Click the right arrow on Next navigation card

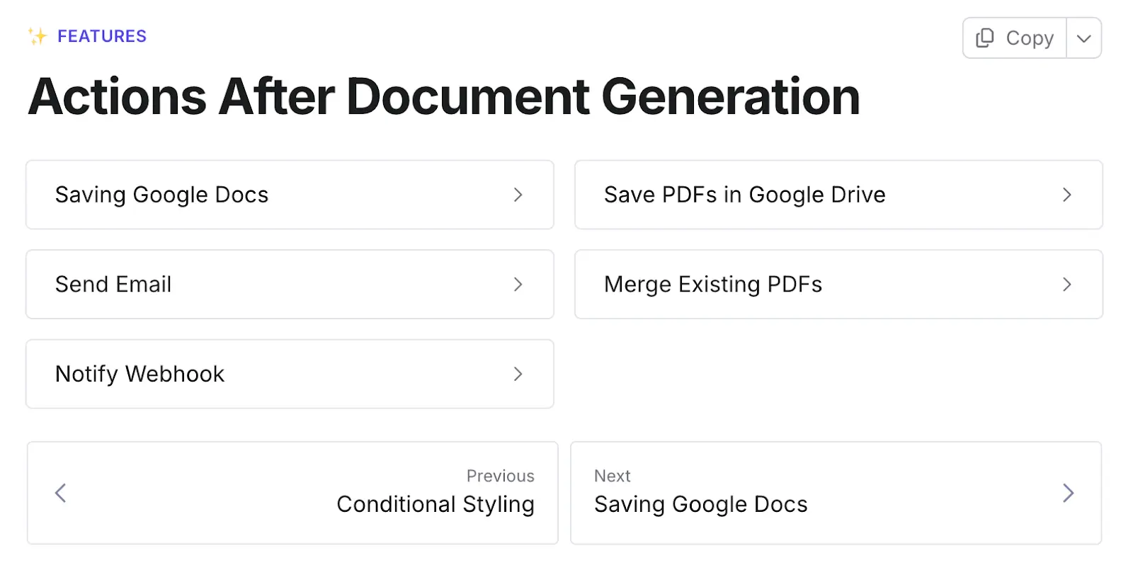point(1068,493)
